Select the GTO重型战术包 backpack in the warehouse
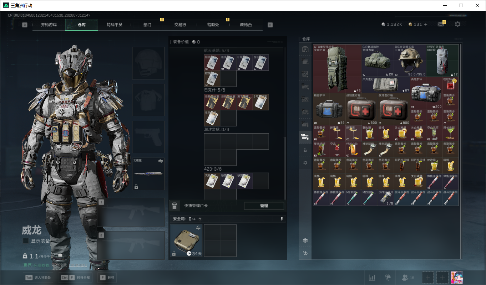The height and width of the screenshot is (285, 486). 337,69
